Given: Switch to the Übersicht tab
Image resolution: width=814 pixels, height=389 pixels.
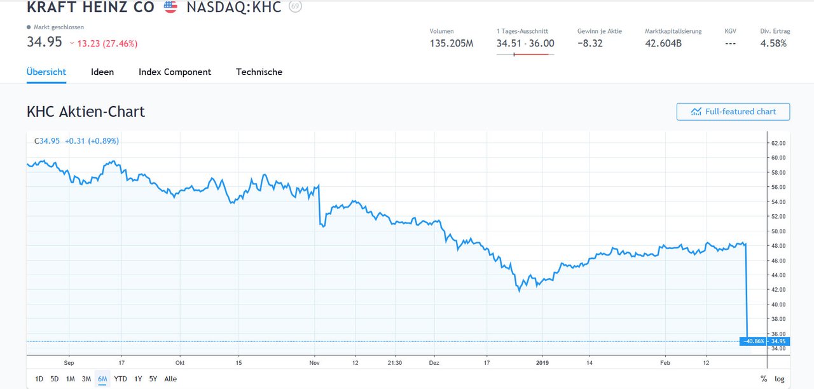Looking at the screenshot, I should pos(46,72).
